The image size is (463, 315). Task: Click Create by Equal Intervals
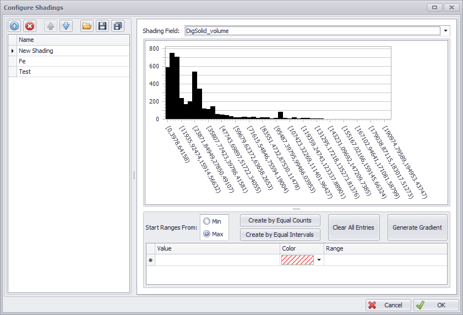pos(280,235)
